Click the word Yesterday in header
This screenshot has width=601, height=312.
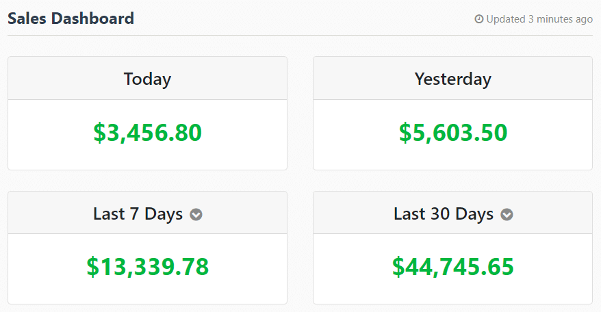click(x=452, y=79)
